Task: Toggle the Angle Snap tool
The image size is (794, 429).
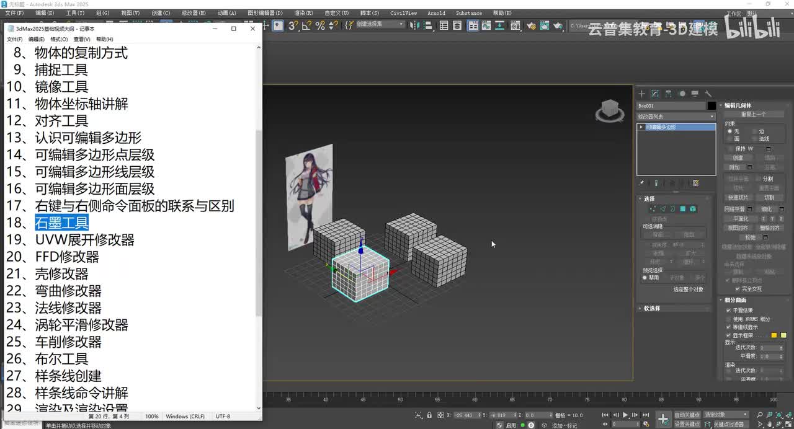Action: (x=308, y=25)
